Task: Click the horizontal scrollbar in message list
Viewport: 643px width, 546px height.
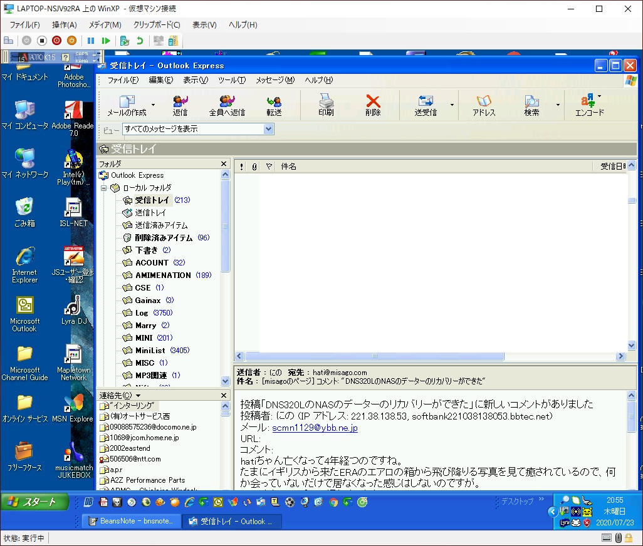Action: click(374, 356)
